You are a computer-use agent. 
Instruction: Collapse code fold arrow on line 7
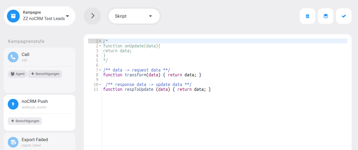point(100,70)
